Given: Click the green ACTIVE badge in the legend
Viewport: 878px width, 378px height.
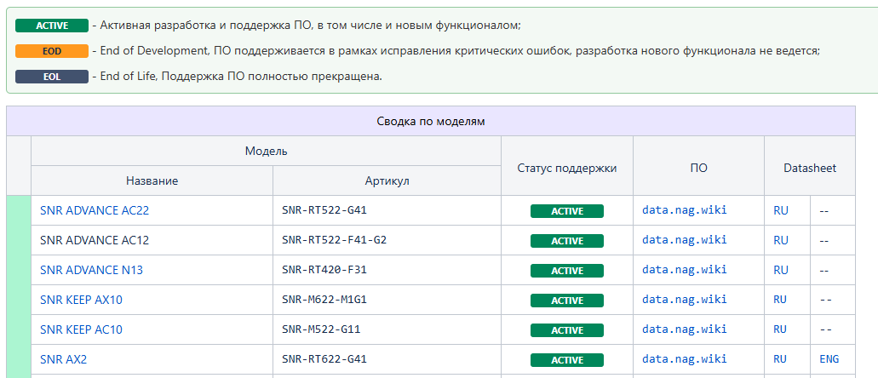Looking at the screenshot, I should tap(52, 26).
